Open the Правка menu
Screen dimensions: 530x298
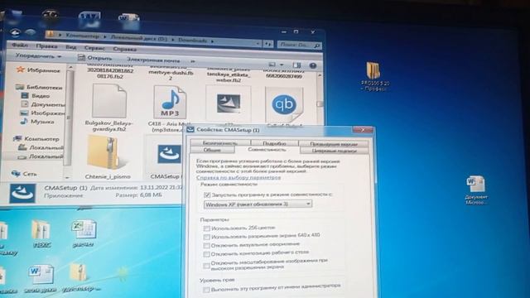click(46, 46)
